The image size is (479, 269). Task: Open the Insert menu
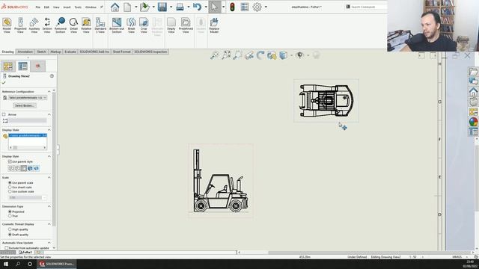67,7
